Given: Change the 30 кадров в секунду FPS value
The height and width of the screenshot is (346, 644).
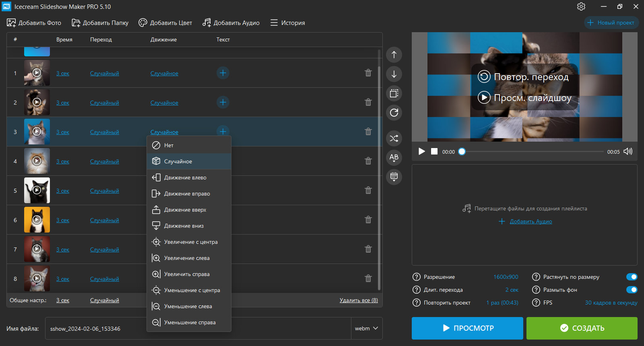Looking at the screenshot, I should (x=611, y=303).
